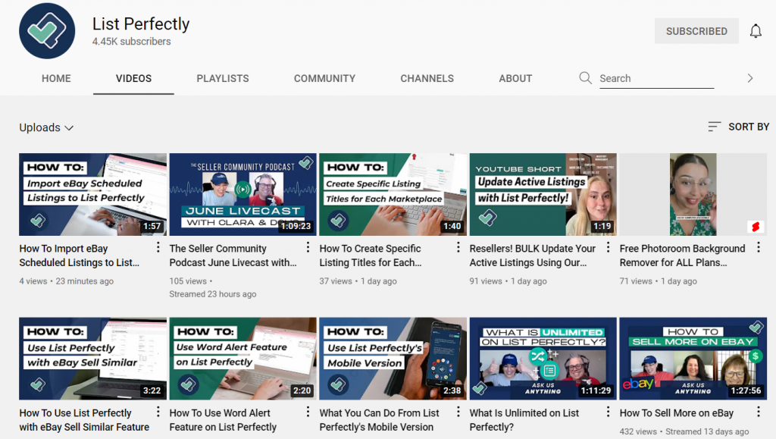This screenshot has width=776, height=439.
Task: Open the Community tab
Action: 324,78
